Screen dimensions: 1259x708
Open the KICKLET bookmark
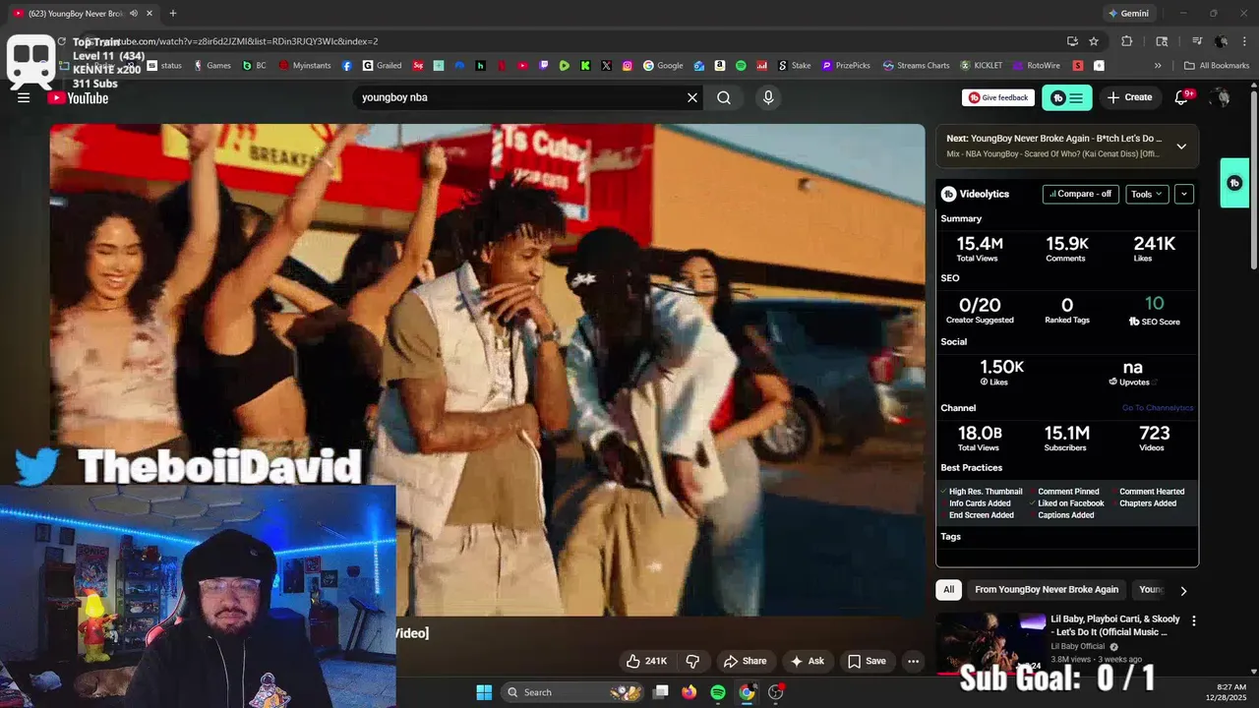[x=982, y=66]
